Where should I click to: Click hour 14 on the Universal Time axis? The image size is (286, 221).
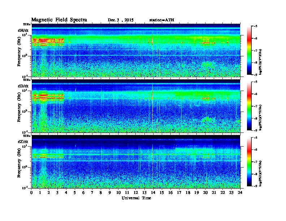pyautogui.click(x=153, y=192)
